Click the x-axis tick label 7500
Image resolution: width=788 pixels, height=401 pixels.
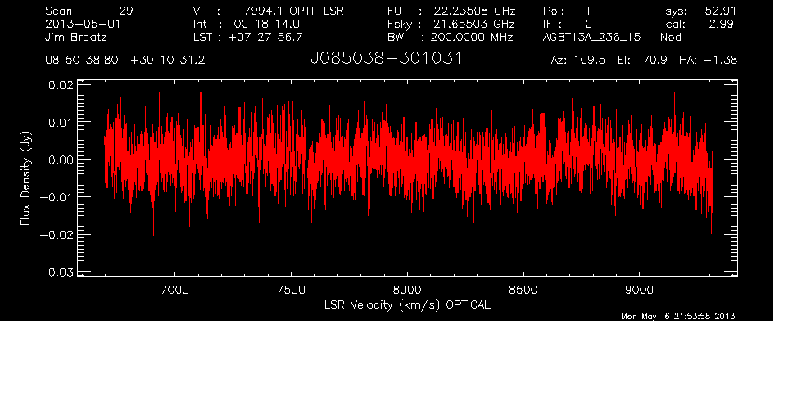(291, 290)
